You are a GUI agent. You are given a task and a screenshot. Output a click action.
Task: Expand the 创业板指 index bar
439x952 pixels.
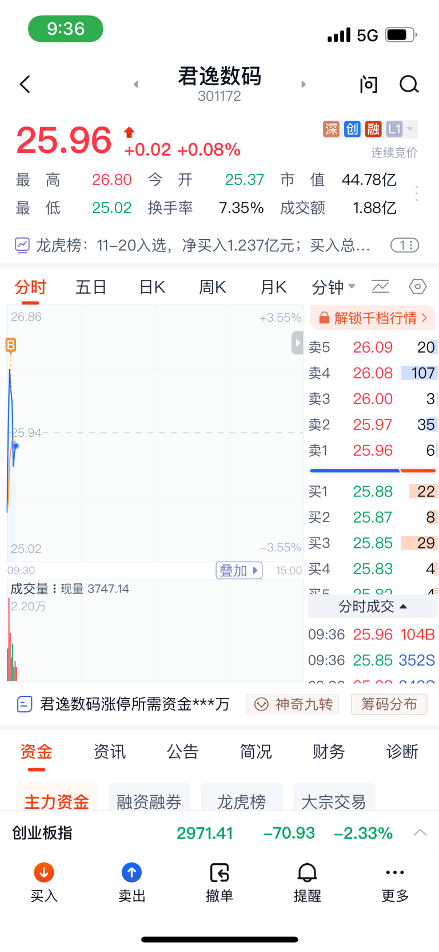(420, 832)
